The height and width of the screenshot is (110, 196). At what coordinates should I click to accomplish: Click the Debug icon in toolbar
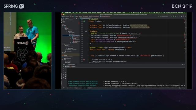tap(173, 16)
